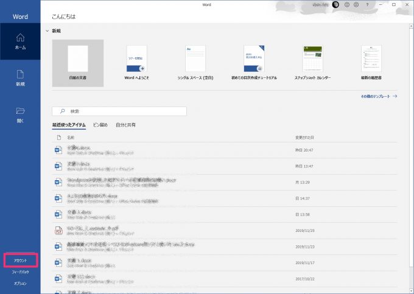Click the magnifier icon in search box

click(62, 111)
